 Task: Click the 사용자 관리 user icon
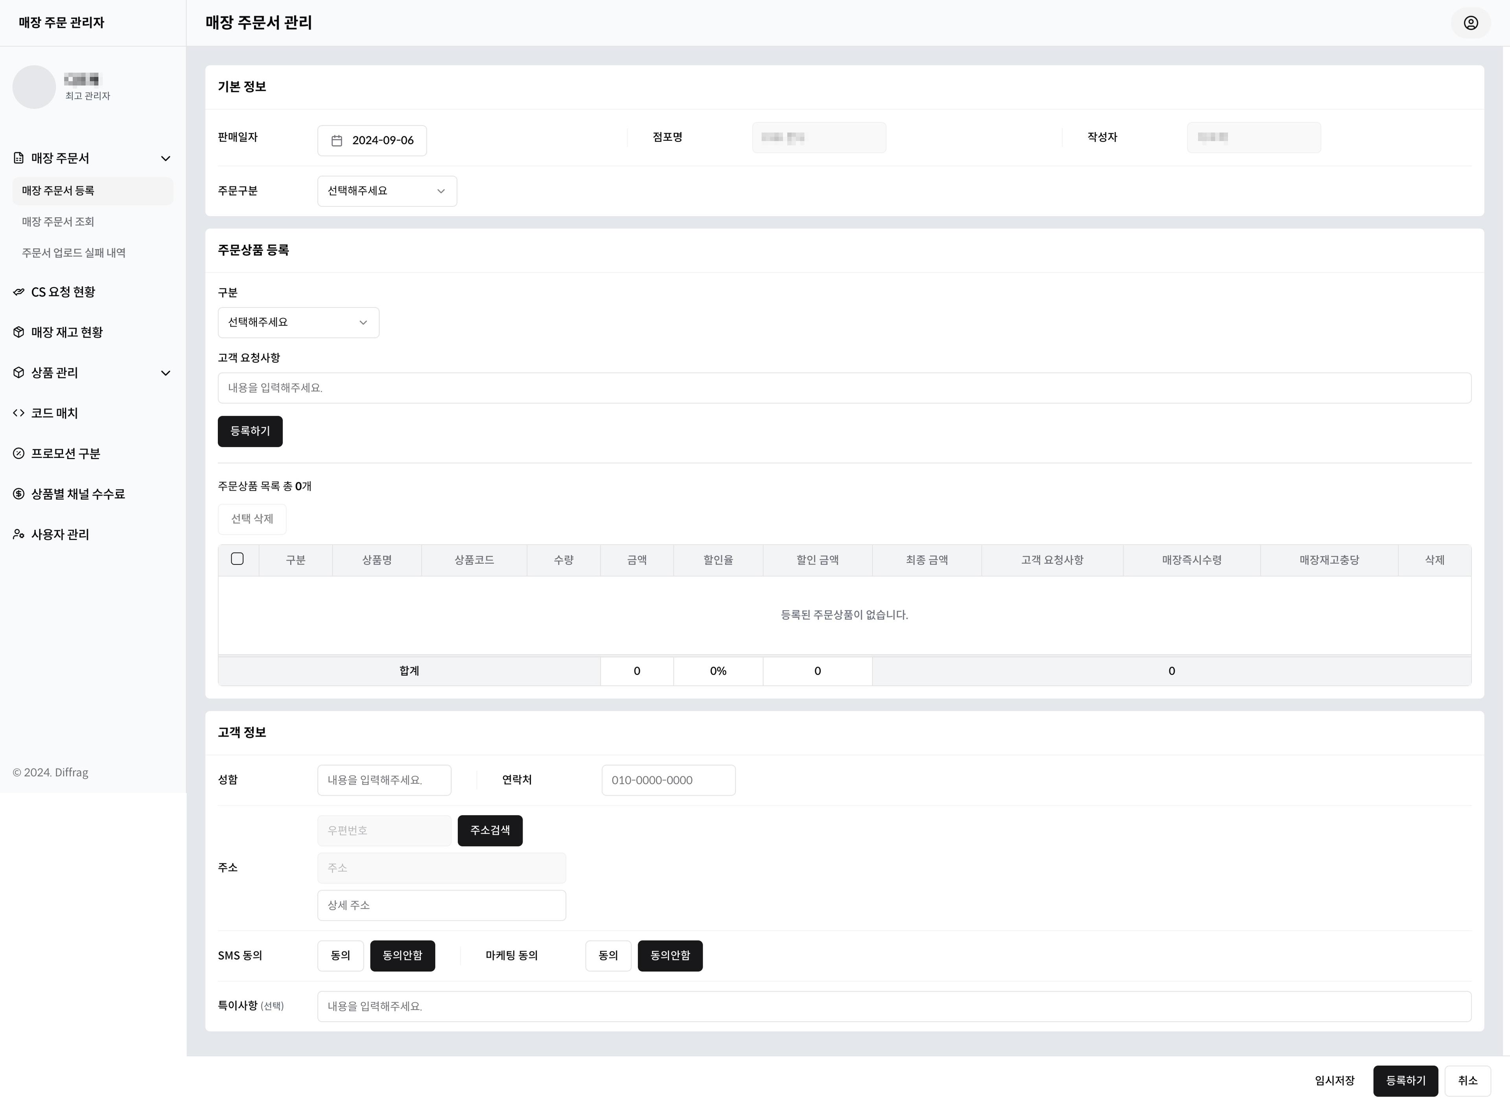point(19,534)
